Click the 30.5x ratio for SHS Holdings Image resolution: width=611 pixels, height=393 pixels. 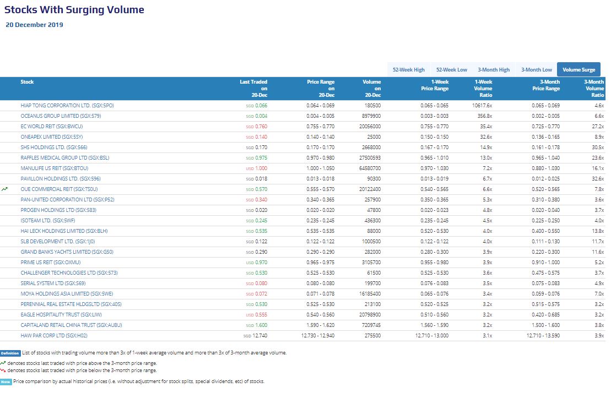597,148
